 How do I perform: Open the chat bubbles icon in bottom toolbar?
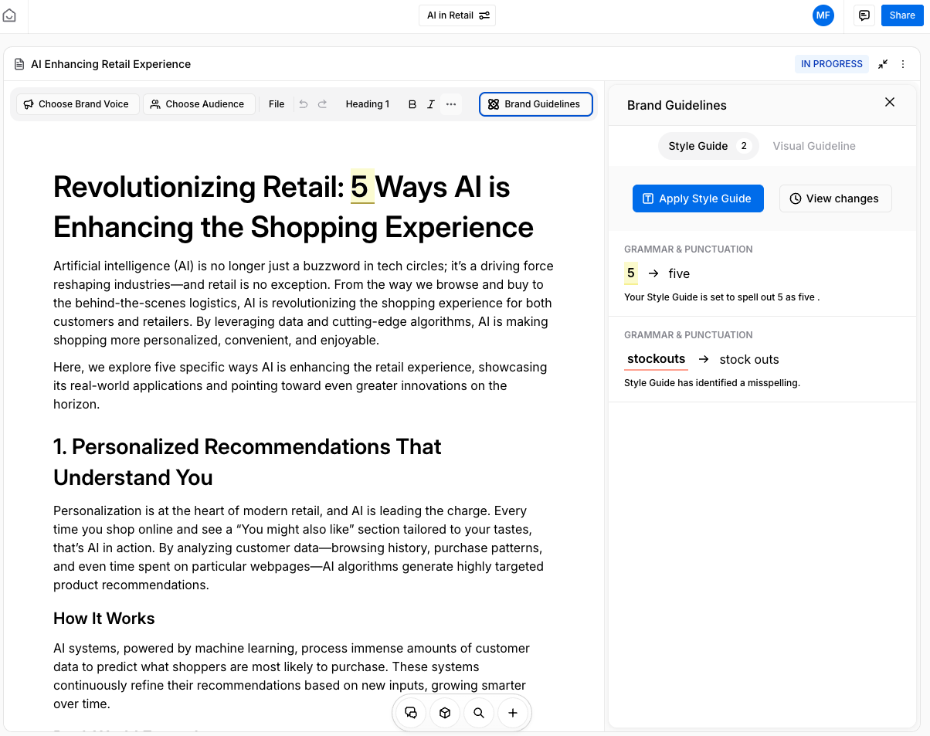(x=411, y=713)
